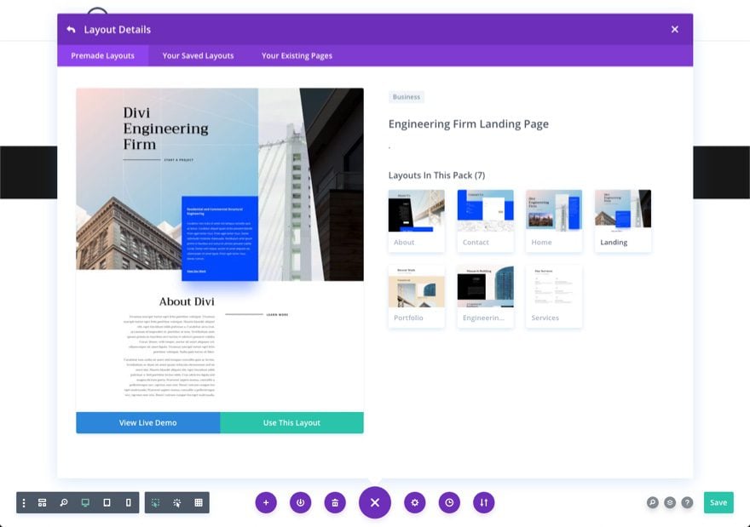
Task: Open the editing history clock icon
Action: (x=449, y=502)
